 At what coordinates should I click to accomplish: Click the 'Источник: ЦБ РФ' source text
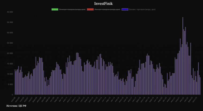tap(16, 106)
